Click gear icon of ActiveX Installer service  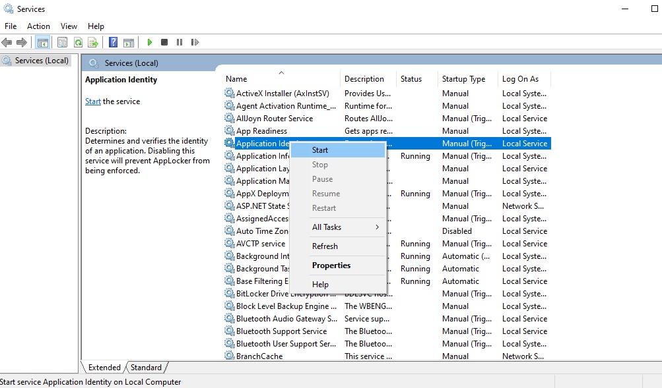point(229,93)
